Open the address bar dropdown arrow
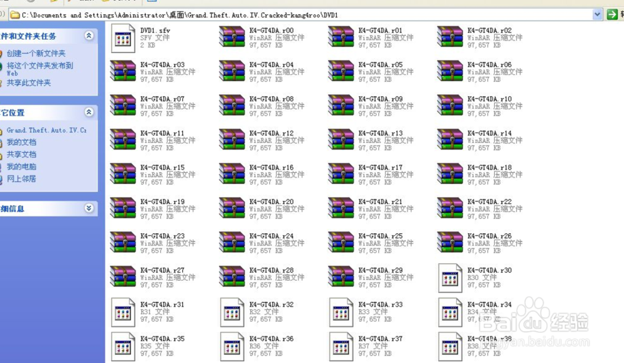The width and height of the screenshot is (624, 363). point(597,15)
